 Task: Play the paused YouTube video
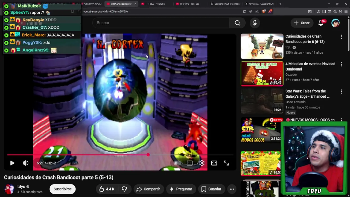click(x=12, y=163)
